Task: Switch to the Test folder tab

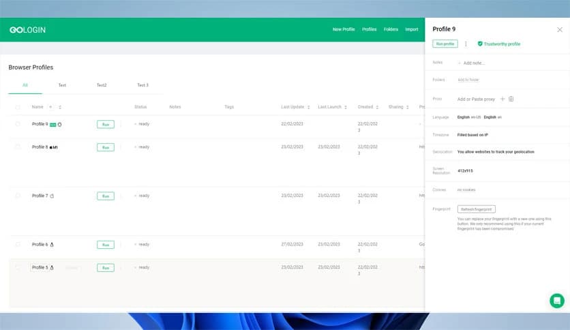Action: click(x=62, y=85)
